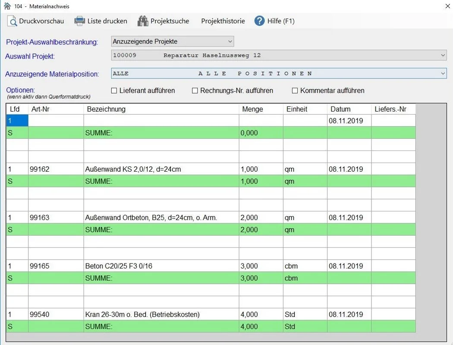Image resolution: width=453 pixels, height=345 pixels.
Task: Click the Liste drucken printer icon
Action: click(80, 21)
